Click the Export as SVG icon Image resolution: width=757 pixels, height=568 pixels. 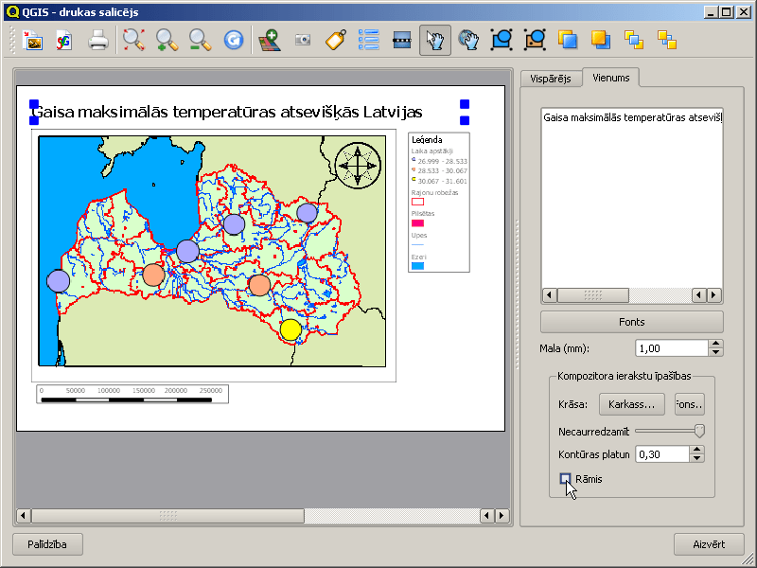(x=64, y=40)
